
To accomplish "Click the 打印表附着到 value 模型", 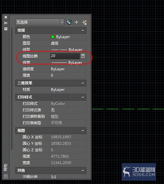I will [x=55, y=117].
